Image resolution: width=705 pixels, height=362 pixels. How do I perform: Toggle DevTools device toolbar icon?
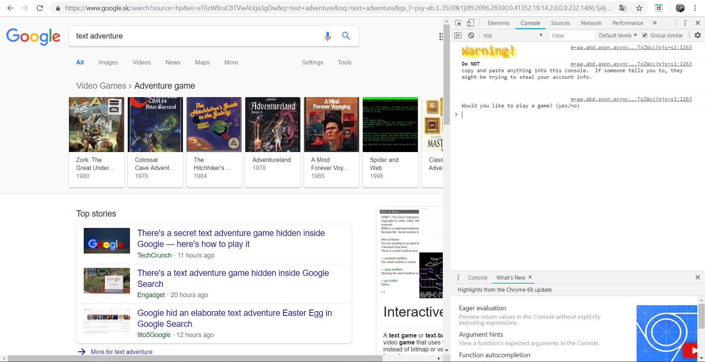[x=470, y=23]
